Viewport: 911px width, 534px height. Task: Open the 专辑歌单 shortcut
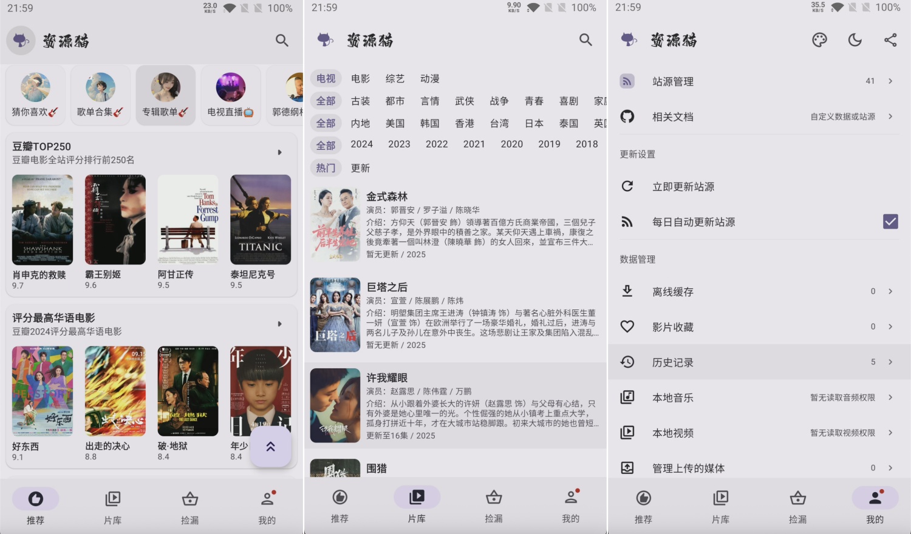click(x=165, y=95)
